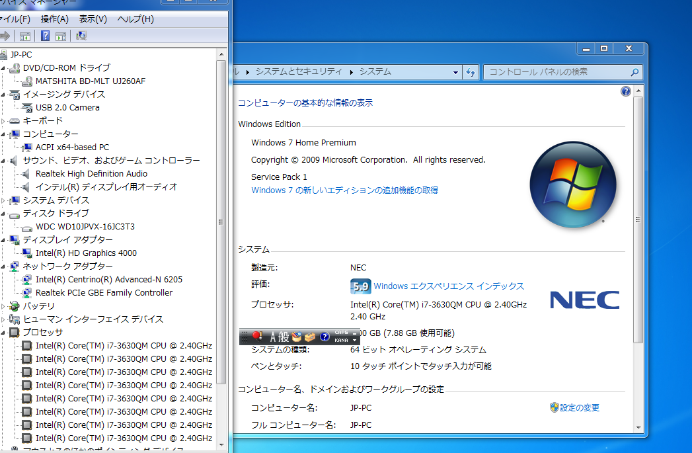Select the Intel(R) Centrino(R) Advanced-N 6205 adapter
Screen dimensions: 692x453
click(109, 280)
